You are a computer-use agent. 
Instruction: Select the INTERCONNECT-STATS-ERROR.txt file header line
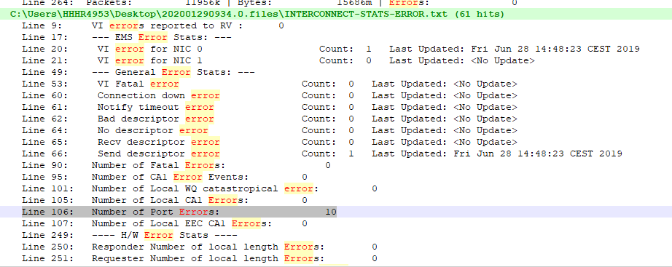point(257,14)
